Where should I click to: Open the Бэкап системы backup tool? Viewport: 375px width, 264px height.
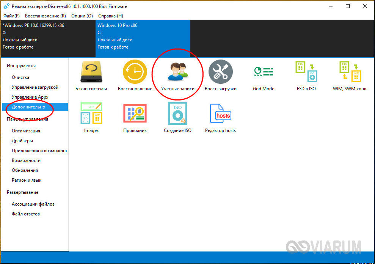pos(91,76)
